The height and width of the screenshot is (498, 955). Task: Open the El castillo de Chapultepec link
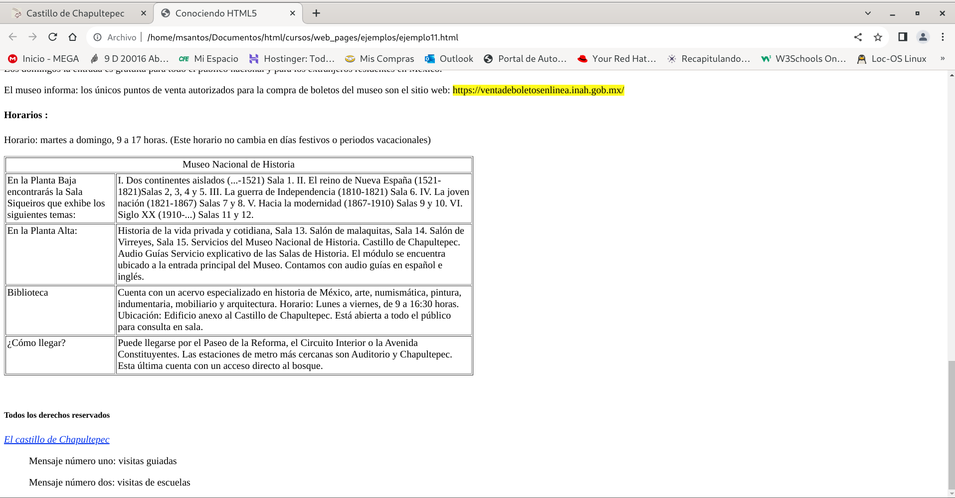(x=57, y=439)
